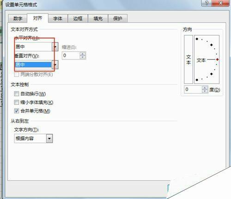Switch to the 数字 tab
Viewport: 231px width, 199px height.
click(x=18, y=18)
